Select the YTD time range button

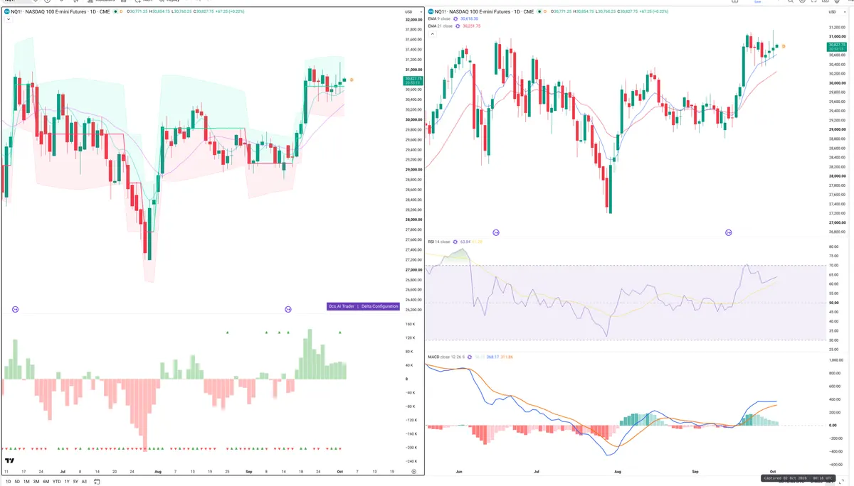point(56,482)
